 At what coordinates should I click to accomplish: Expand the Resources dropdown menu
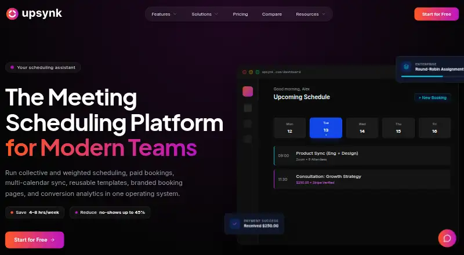pos(310,14)
